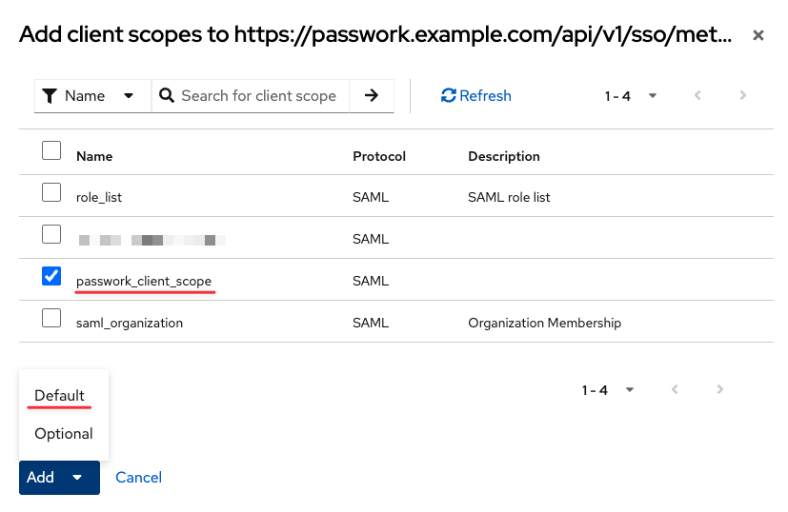
Task: Go to next page at top
Action: pos(743,96)
